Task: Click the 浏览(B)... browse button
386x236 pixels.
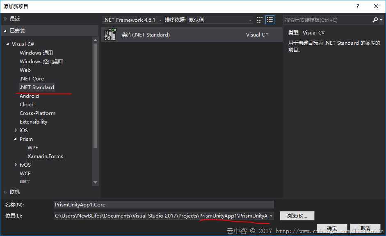Action: (x=297, y=216)
